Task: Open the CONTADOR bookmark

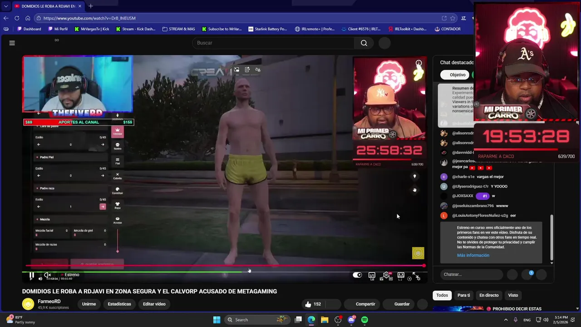Action: (x=448, y=29)
